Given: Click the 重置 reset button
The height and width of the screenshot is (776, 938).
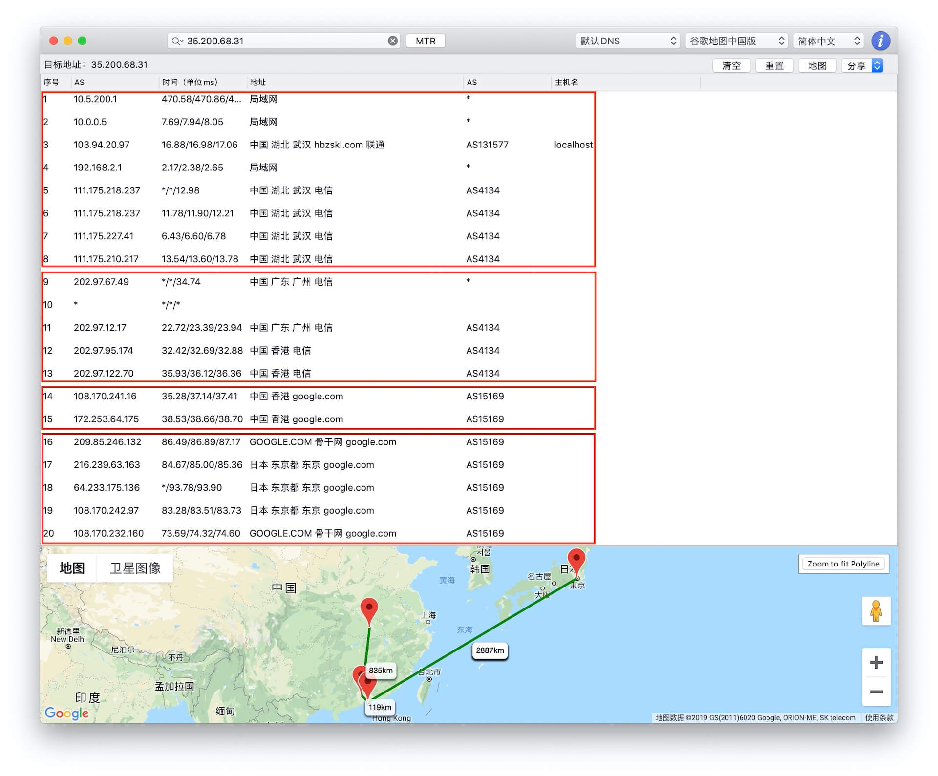Looking at the screenshot, I should coord(774,65).
